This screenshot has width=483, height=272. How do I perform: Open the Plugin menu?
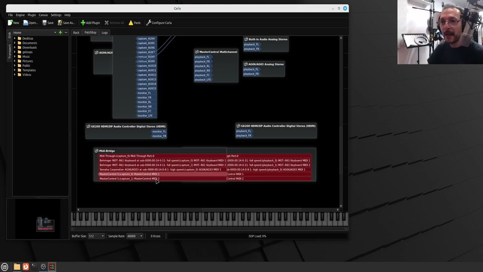(32, 15)
